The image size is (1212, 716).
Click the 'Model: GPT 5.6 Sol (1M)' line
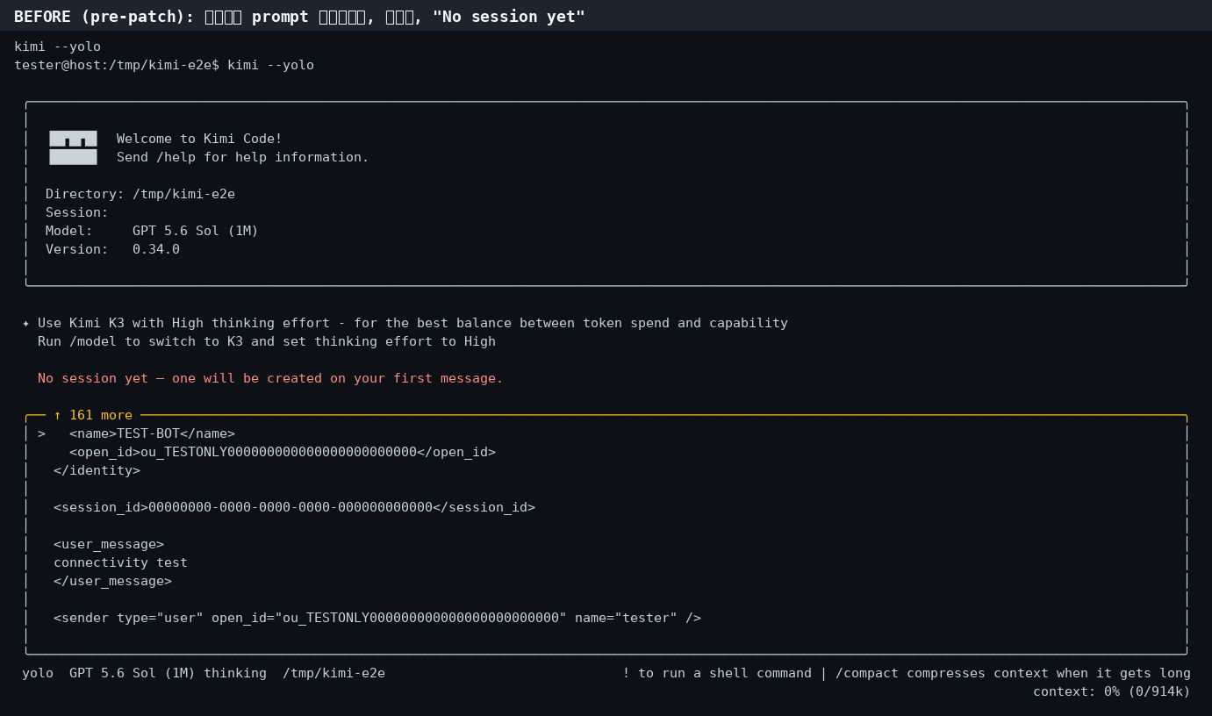pos(152,231)
